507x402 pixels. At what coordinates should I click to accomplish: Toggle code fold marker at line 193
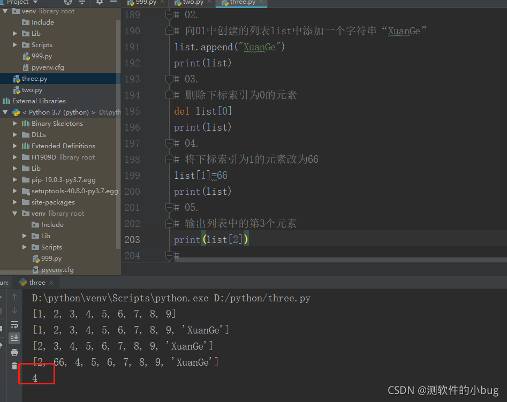click(169, 79)
